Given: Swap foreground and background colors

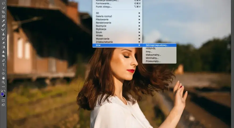Looking at the screenshot, I should coord(5,91).
